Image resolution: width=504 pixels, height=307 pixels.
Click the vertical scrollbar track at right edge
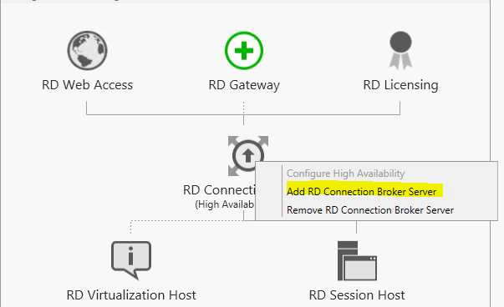[x=497, y=153]
